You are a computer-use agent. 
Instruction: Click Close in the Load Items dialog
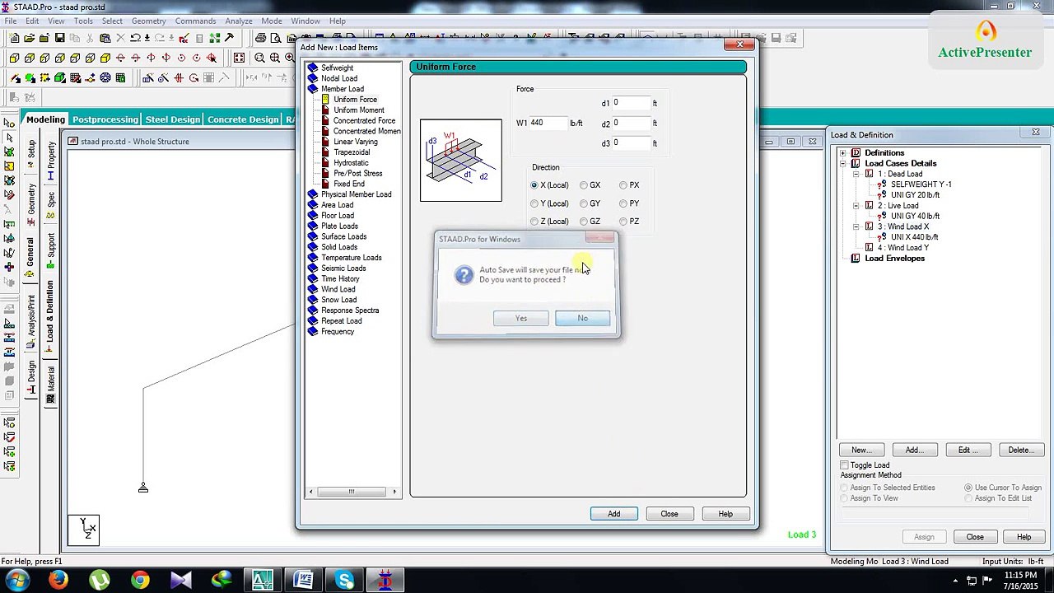(x=669, y=514)
